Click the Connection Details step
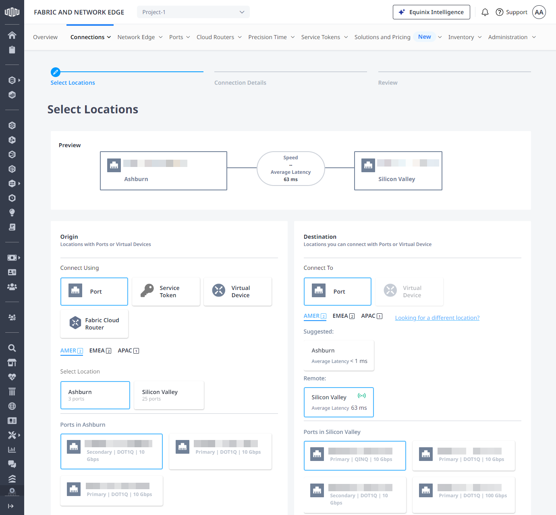 (x=240, y=83)
